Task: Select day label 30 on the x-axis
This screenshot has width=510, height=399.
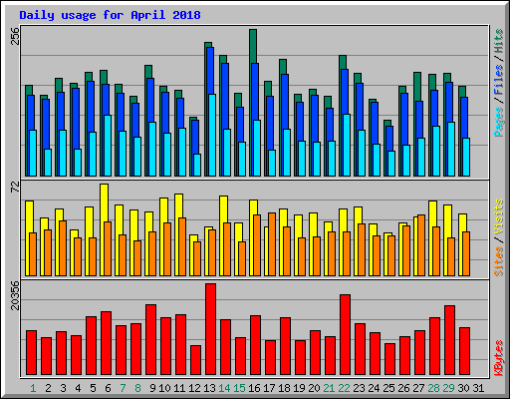Action: tap(463, 388)
